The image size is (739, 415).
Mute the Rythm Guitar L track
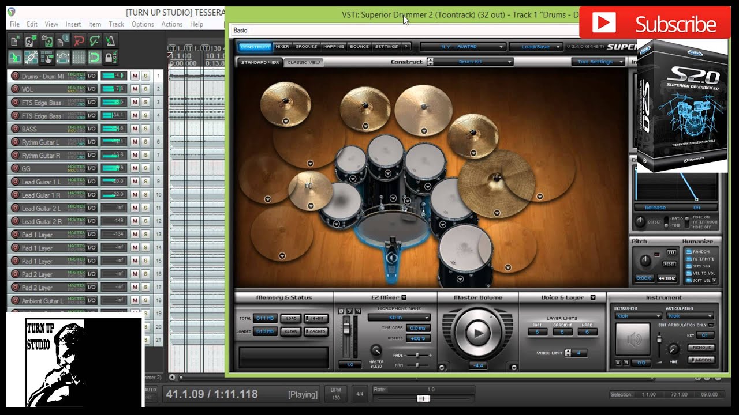pos(135,142)
